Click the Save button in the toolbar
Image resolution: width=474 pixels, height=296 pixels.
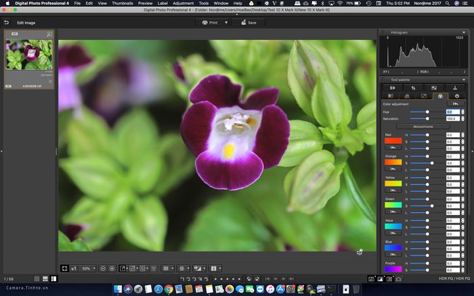tap(248, 22)
